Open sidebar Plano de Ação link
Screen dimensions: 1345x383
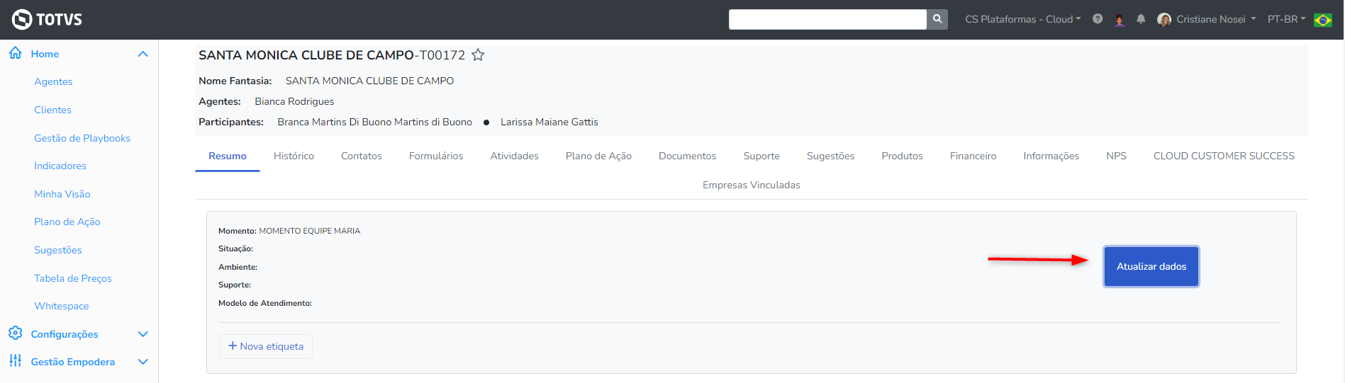(x=67, y=222)
